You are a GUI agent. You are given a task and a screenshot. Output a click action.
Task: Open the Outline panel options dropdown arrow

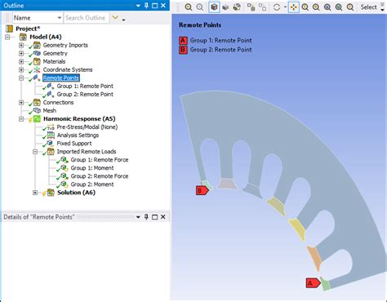(138, 6)
